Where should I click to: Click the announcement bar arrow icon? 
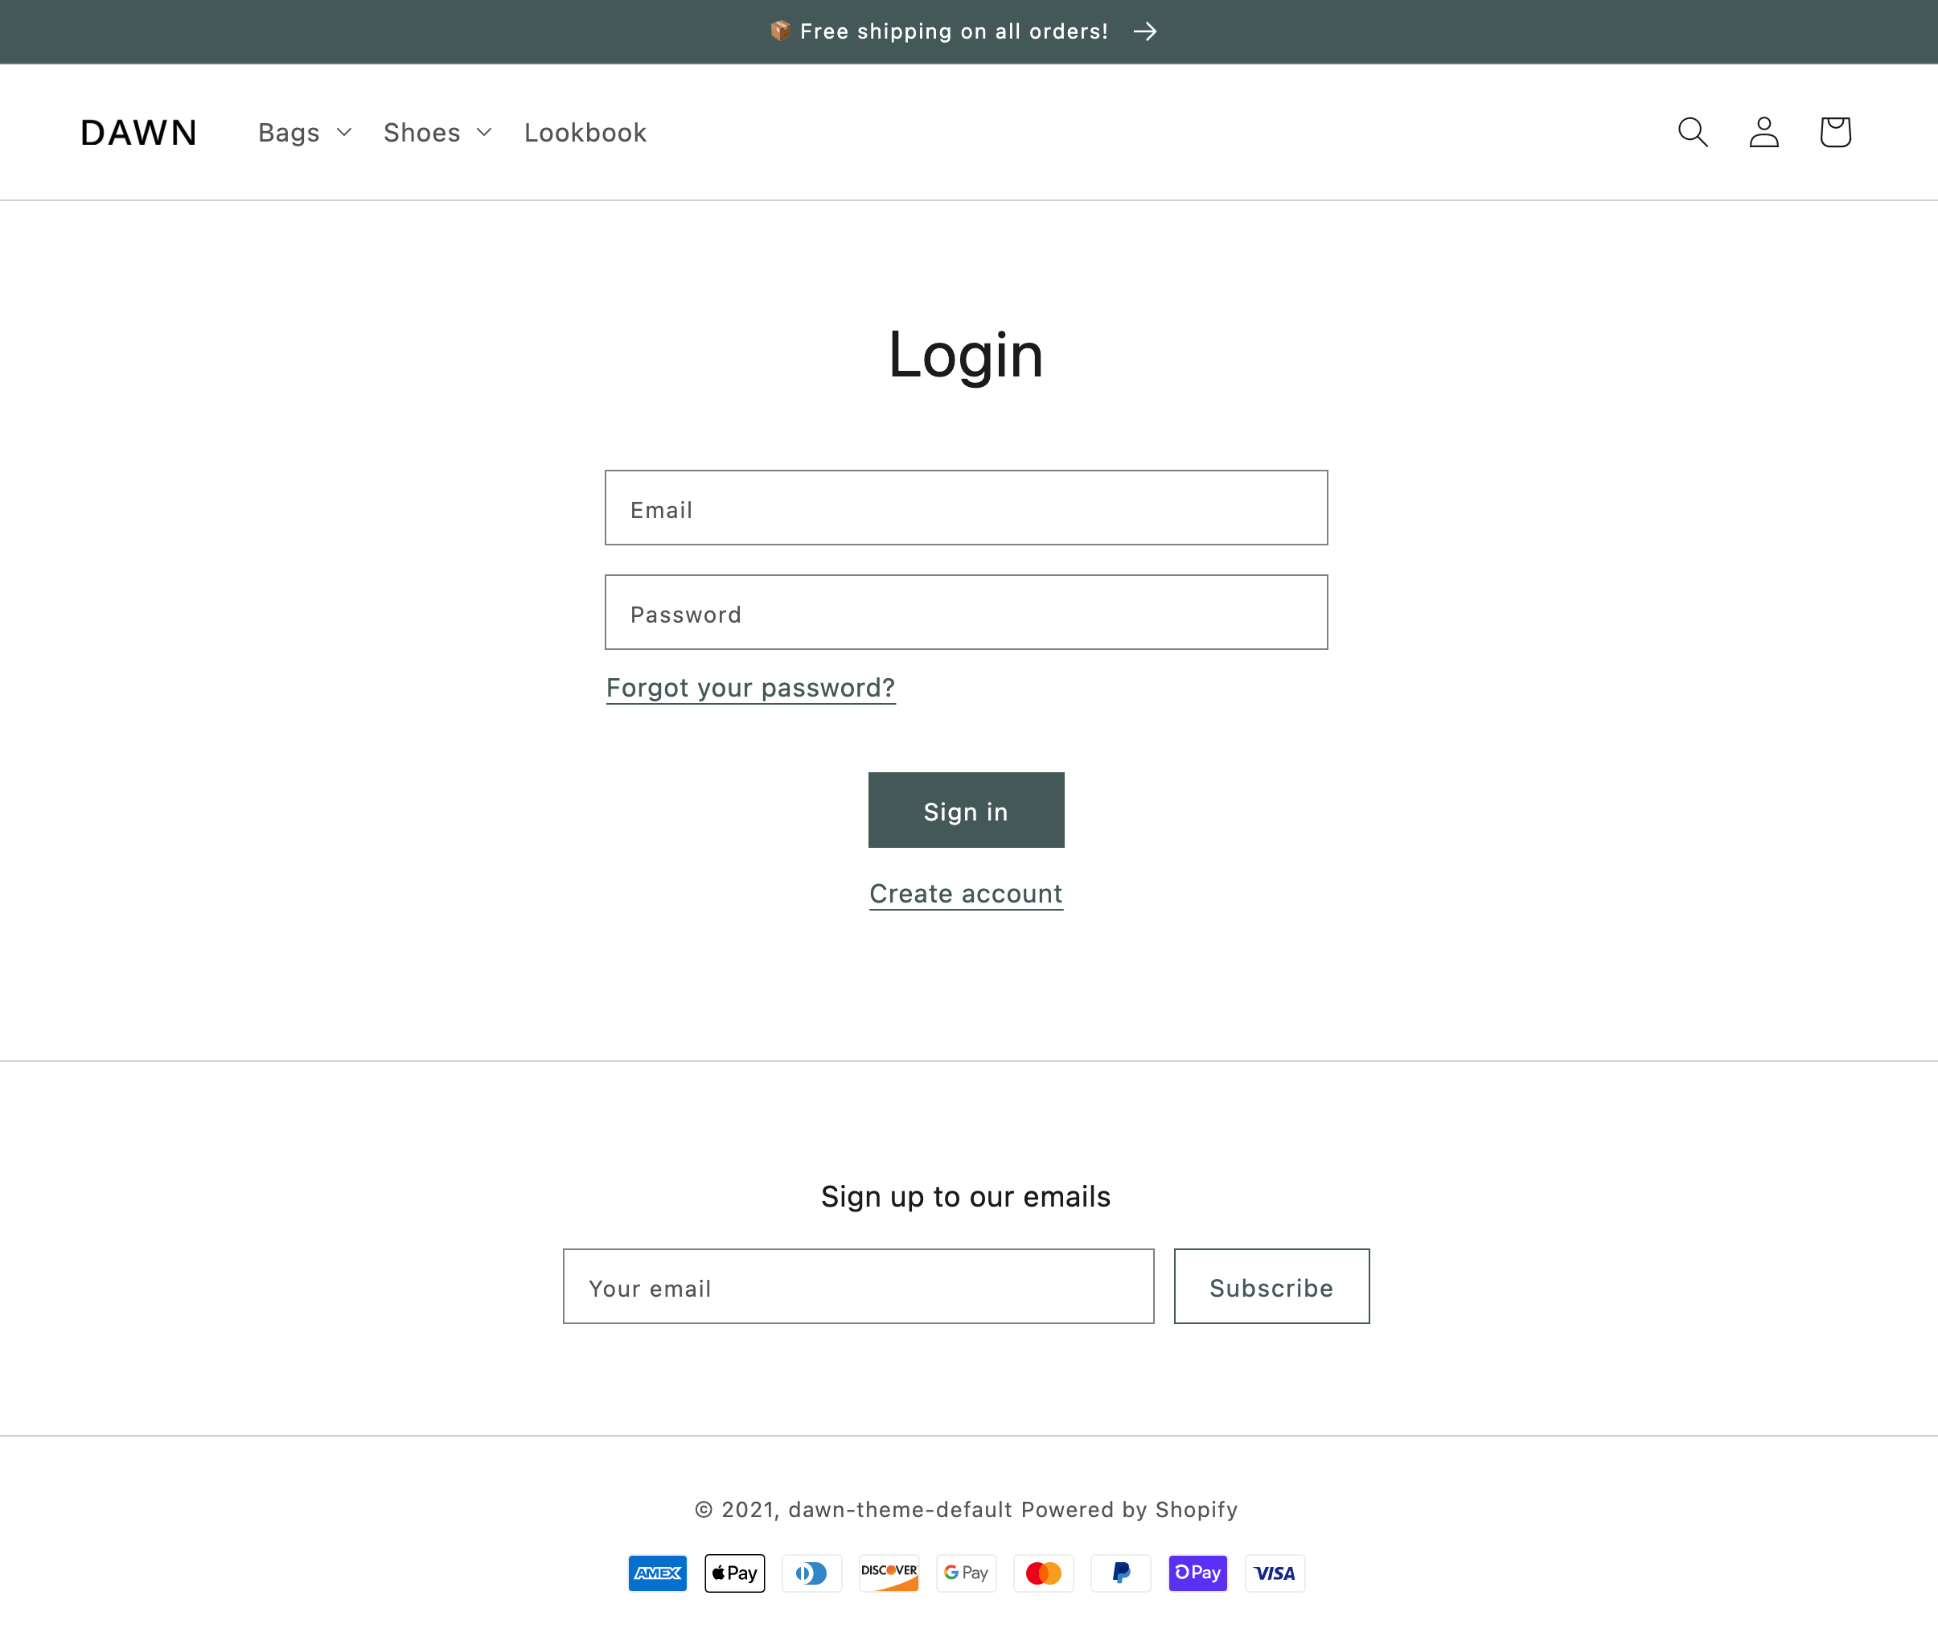point(1145,31)
